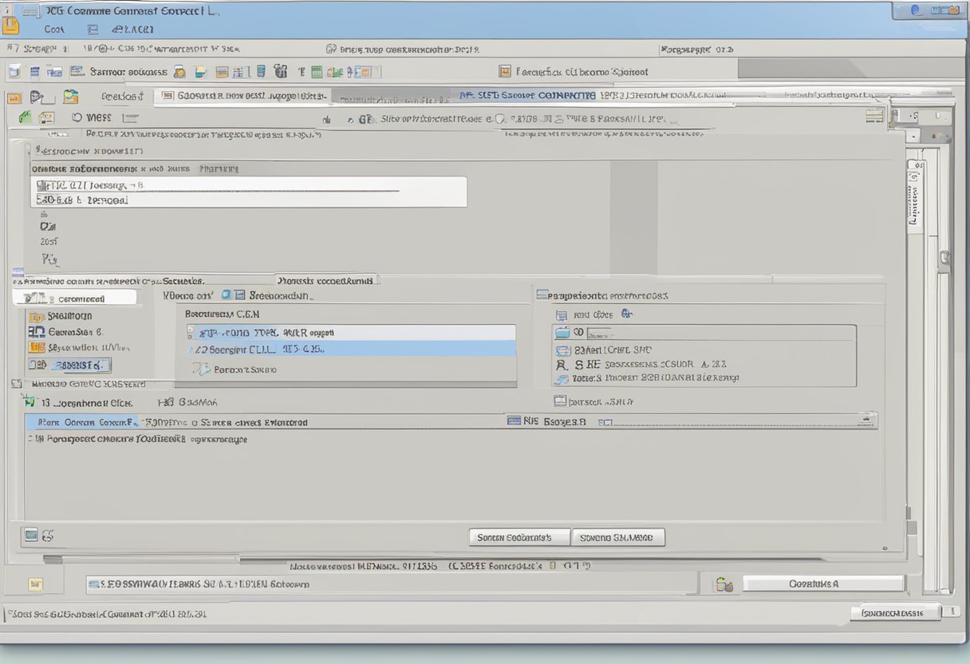Click the horizontal scrollbar below the dialog

[x=431, y=559]
